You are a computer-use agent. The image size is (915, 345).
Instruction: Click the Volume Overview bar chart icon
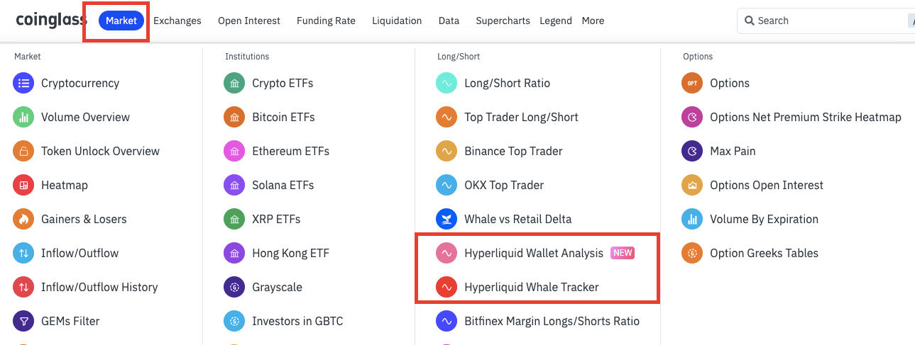click(x=23, y=117)
